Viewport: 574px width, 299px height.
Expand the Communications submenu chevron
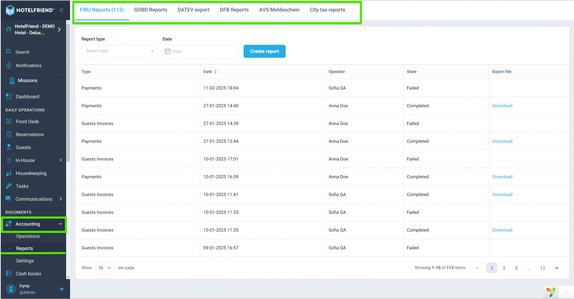tap(61, 199)
